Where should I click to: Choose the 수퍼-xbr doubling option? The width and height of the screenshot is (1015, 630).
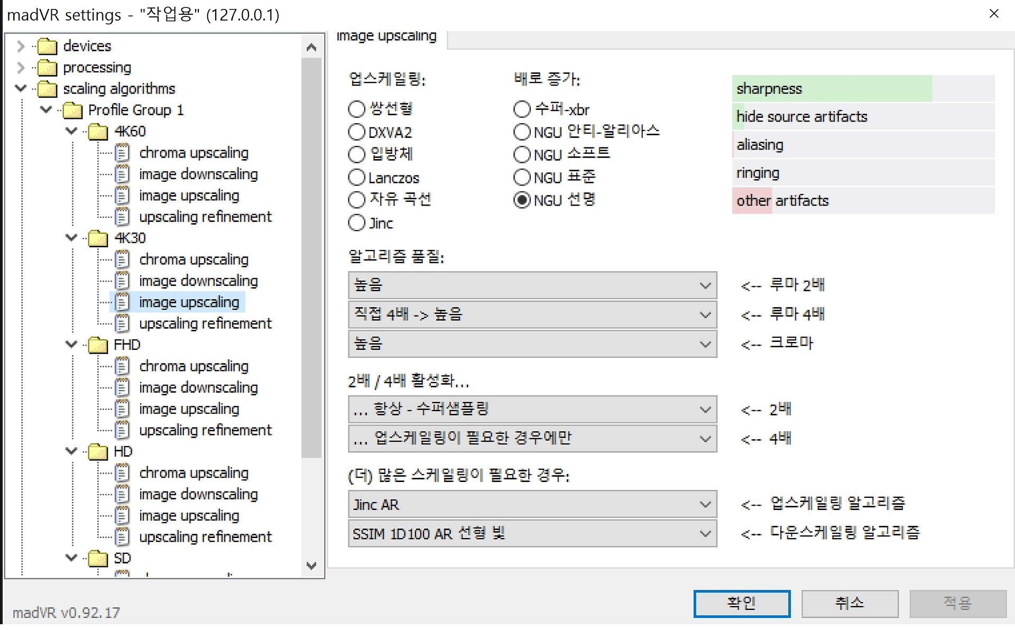[x=522, y=109]
